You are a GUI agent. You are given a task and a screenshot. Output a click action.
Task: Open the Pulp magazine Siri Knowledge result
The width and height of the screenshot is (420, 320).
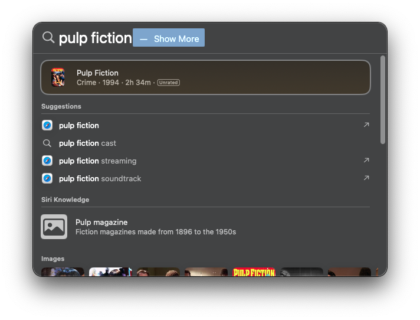point(205,227)
